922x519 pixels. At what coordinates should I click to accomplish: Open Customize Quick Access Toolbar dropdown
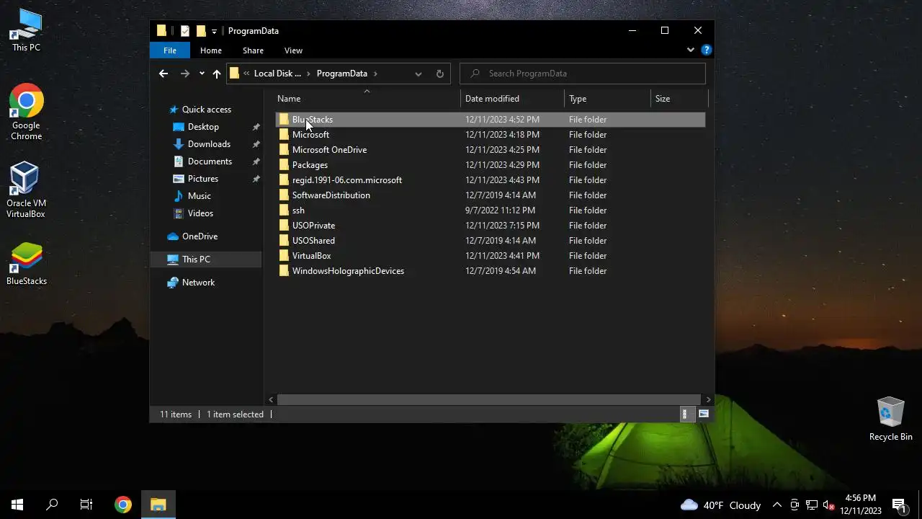pyautogui.click(x=214, y=32)
